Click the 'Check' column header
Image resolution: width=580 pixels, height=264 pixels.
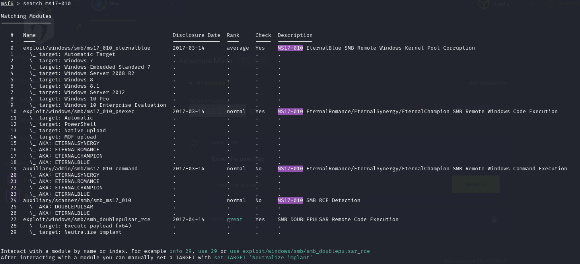click(x=263, y=35)
